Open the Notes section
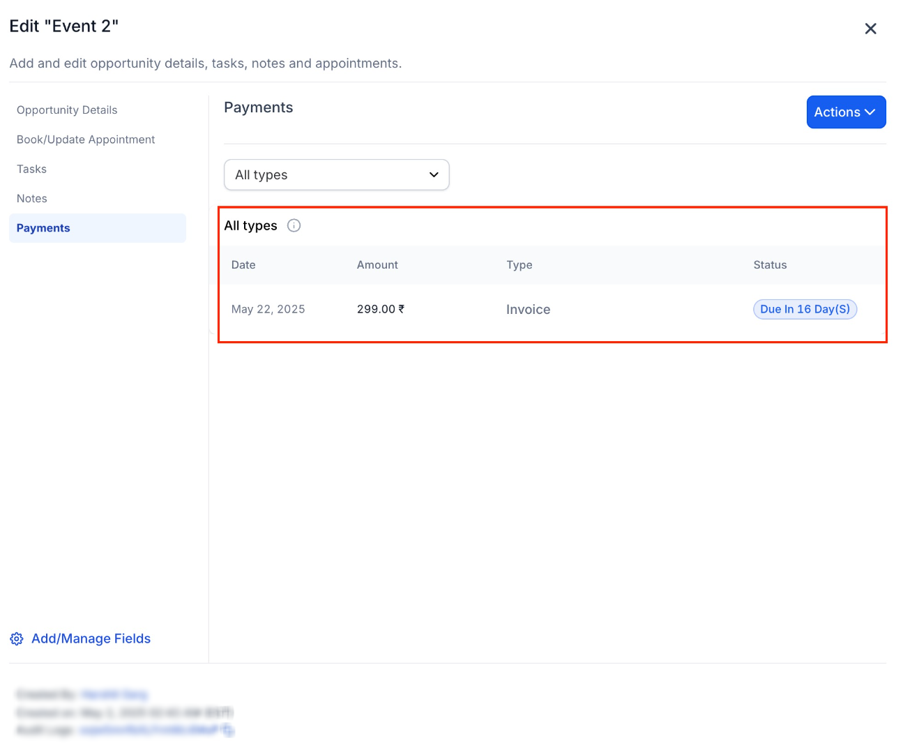This screenshot has height=743, width=903. coord(32,199)
